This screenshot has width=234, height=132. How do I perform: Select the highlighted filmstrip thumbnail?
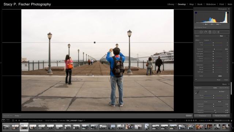(x=24, y=127)
